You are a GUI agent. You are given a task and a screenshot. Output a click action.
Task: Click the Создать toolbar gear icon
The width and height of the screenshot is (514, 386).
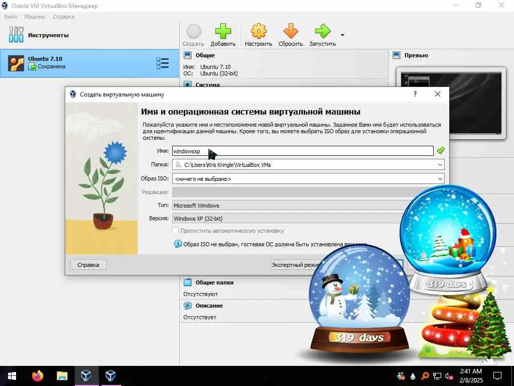193,31
